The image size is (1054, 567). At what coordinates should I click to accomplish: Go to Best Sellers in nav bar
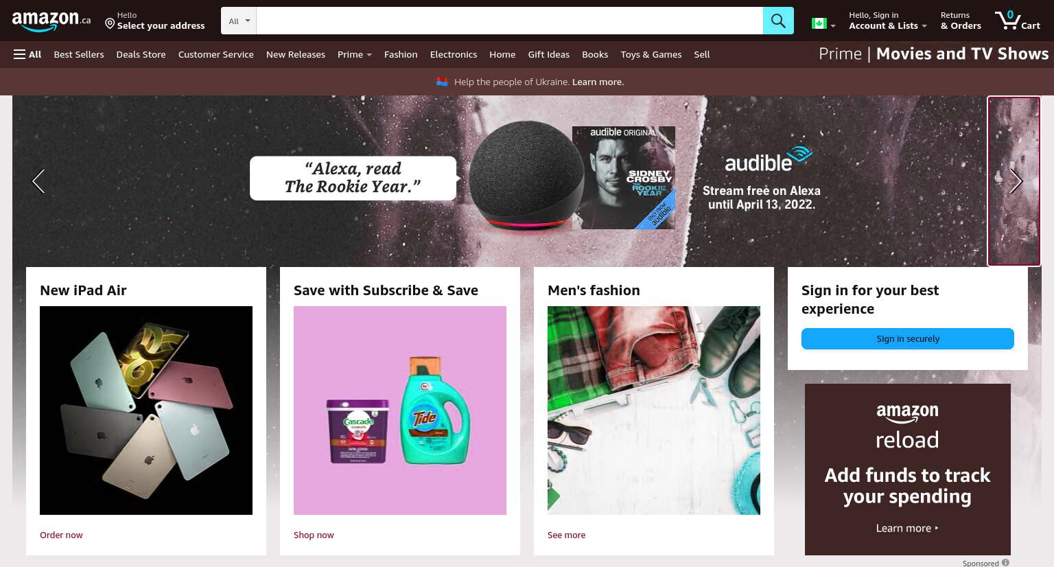79,54
